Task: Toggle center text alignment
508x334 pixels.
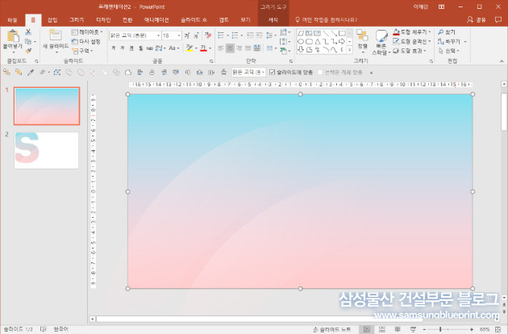Action: click(230, 48)
